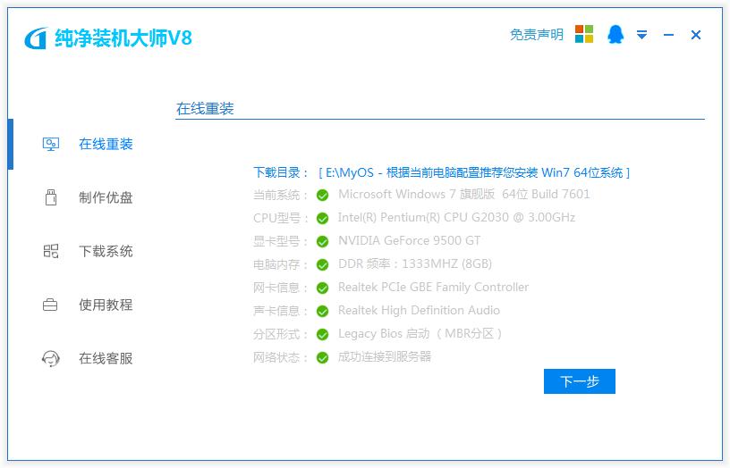
Task: Click the green check beside 当前系统
Action: click(x=323, y=196)
